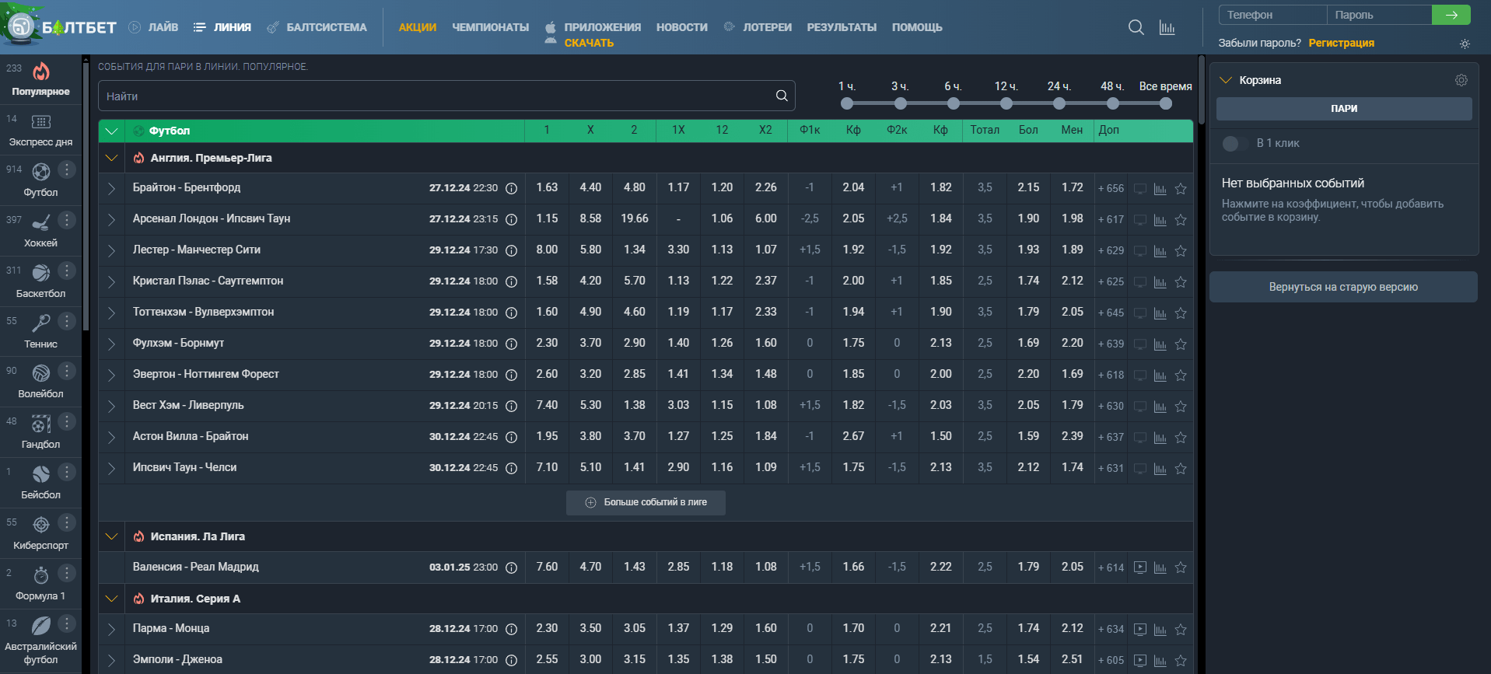
Task: Favorite the Тоттенхэм - Вулверхэмптон match
Action: click(x=1181, y=313)
